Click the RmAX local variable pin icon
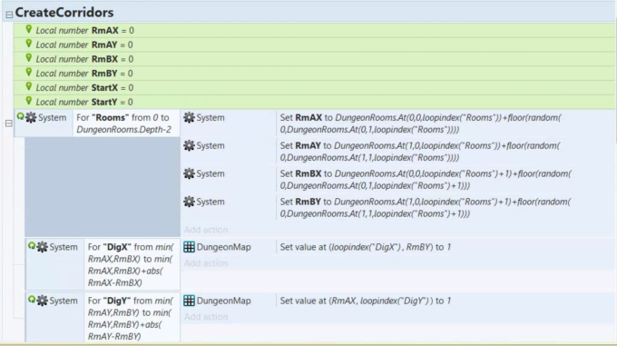 (29, 29)
